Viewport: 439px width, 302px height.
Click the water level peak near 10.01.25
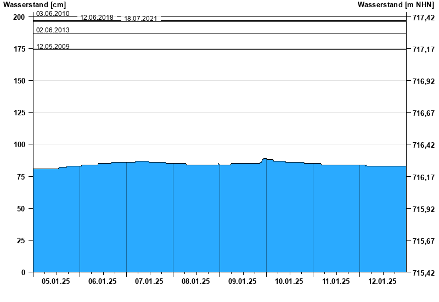click(264, 159)
